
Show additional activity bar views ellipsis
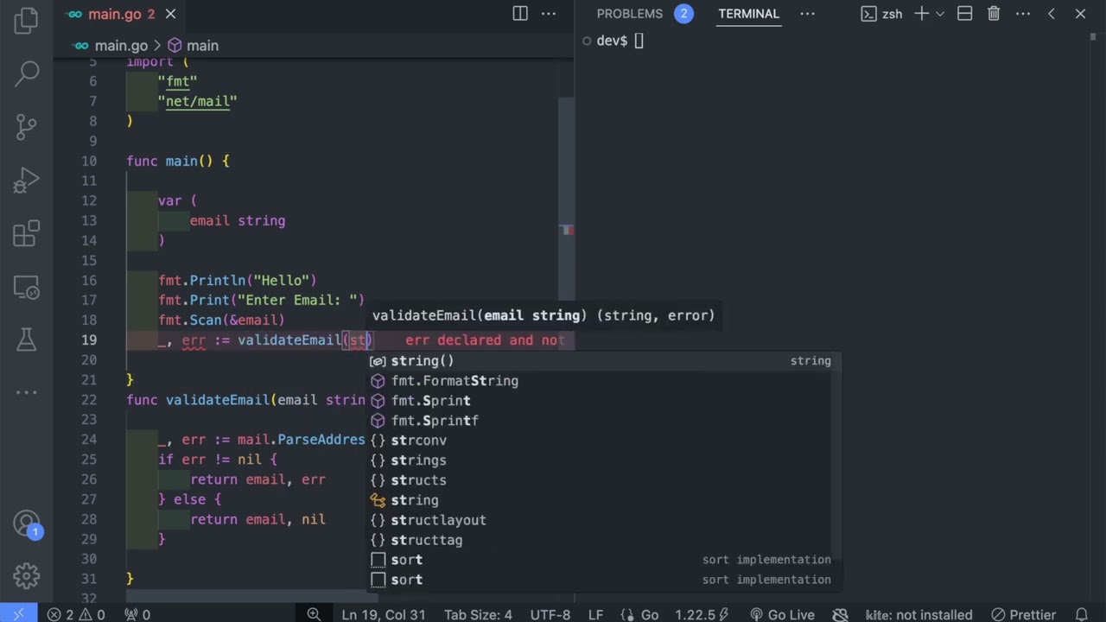pyautogui.click(x=26, y=392)
